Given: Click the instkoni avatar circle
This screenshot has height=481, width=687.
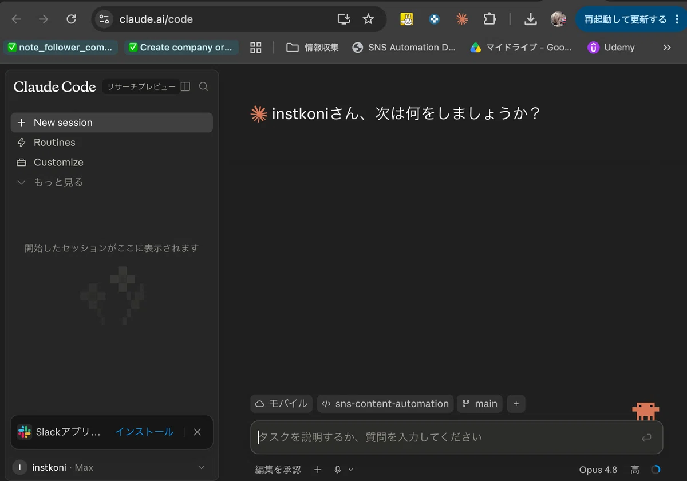Looking at the screenshot, I should (20, 467).
